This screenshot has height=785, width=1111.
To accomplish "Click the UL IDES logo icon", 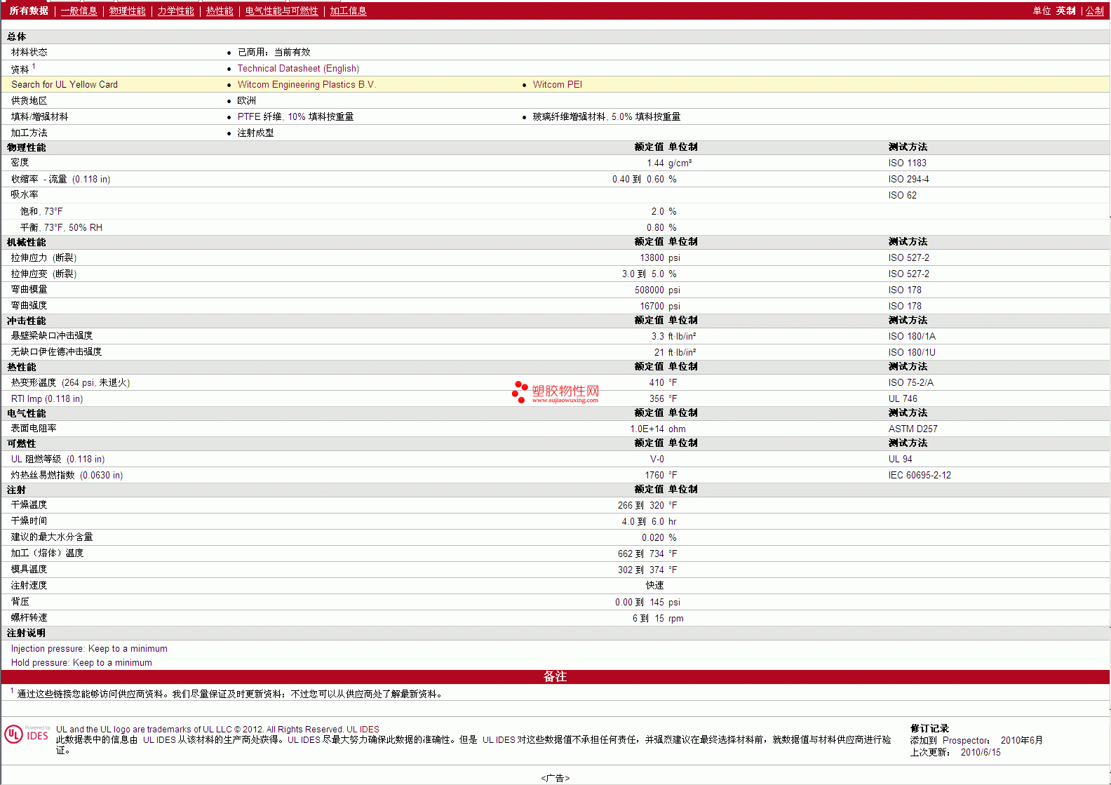I will (x=27, y=734).
